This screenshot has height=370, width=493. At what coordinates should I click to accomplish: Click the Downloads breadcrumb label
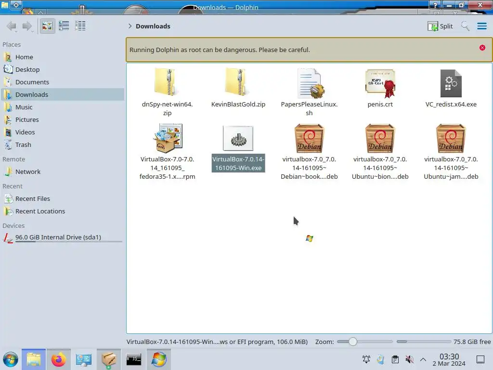tap(153, 26)
